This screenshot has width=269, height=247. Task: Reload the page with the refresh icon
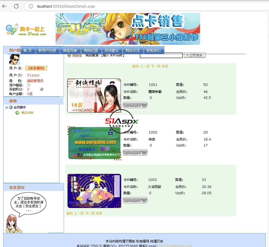click(x=16, y=6)
